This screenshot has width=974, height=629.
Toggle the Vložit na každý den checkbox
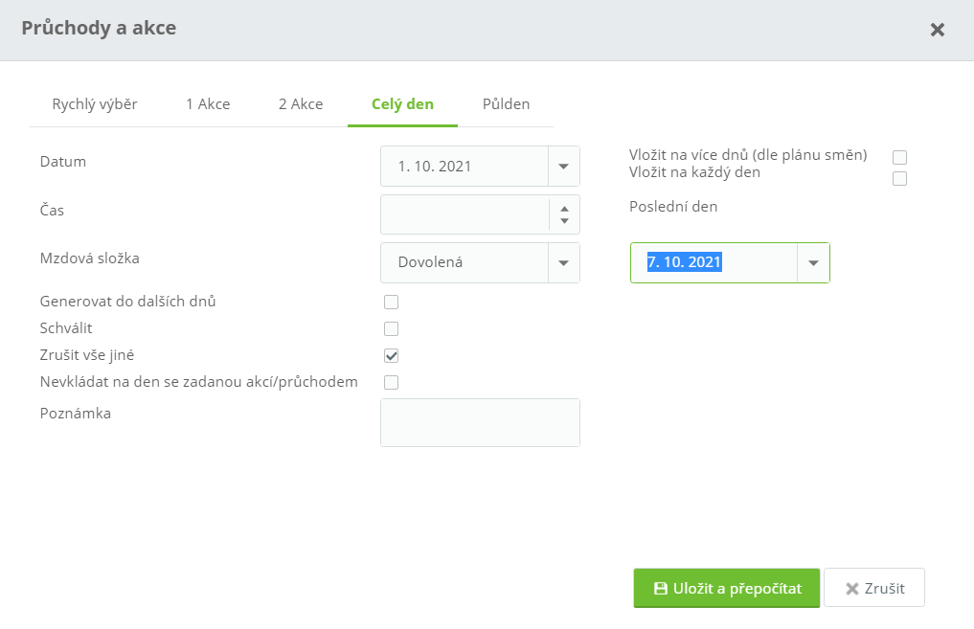(899, 178)
